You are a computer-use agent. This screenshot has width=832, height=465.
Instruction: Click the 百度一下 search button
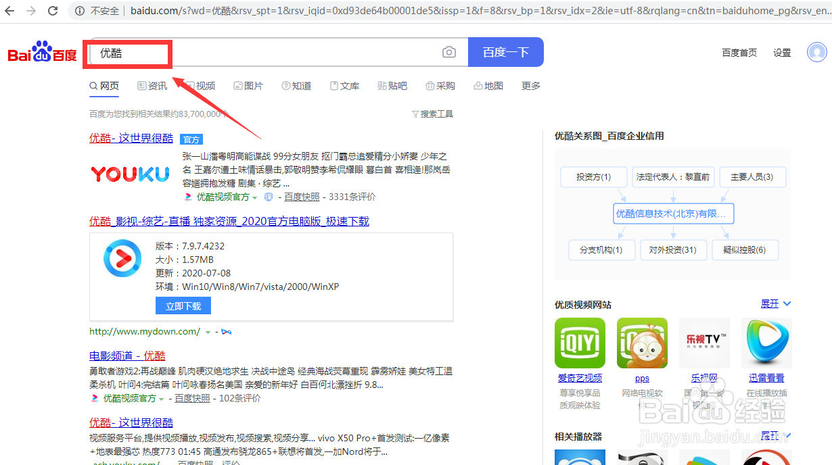pyautogui.click(x=505, y=52)
